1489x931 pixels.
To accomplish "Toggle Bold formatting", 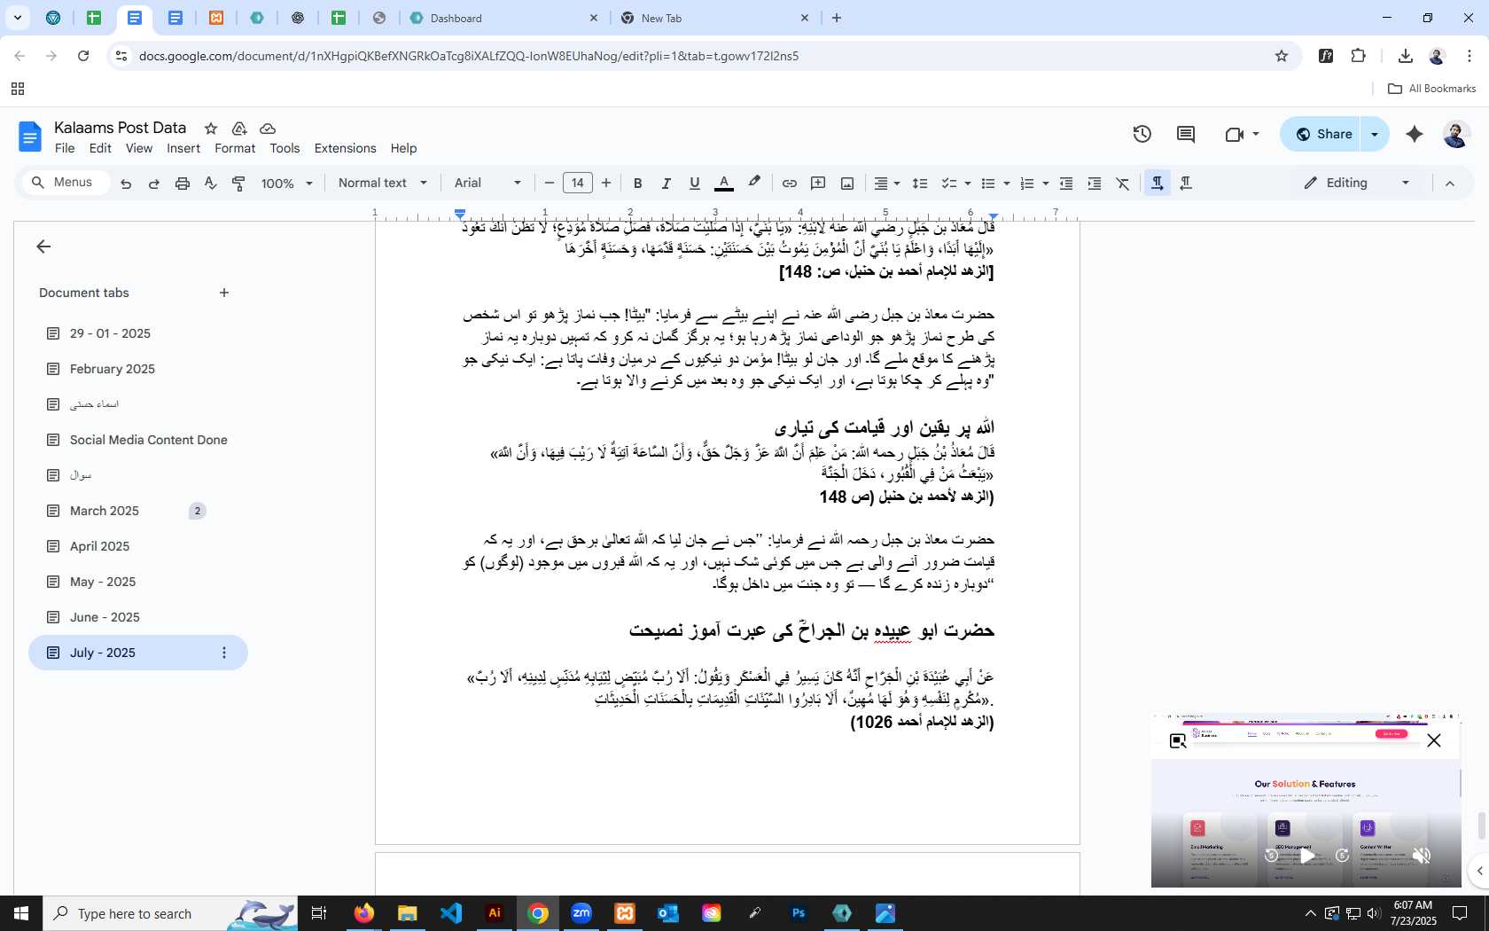I will point(637,184).
